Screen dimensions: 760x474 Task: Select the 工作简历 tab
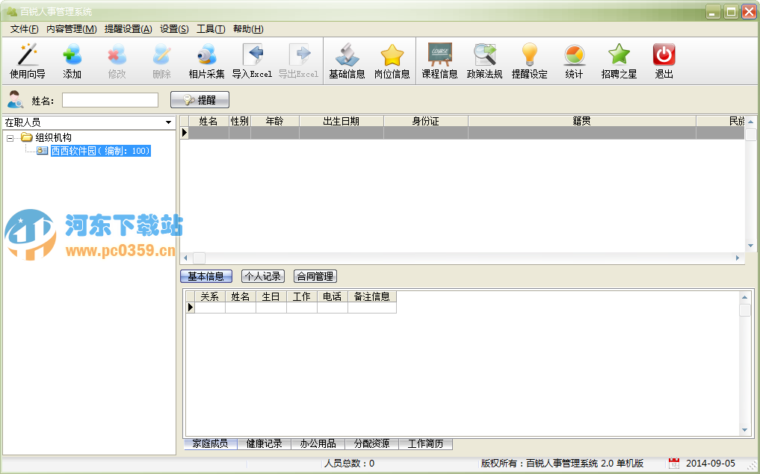pos(425,443)
